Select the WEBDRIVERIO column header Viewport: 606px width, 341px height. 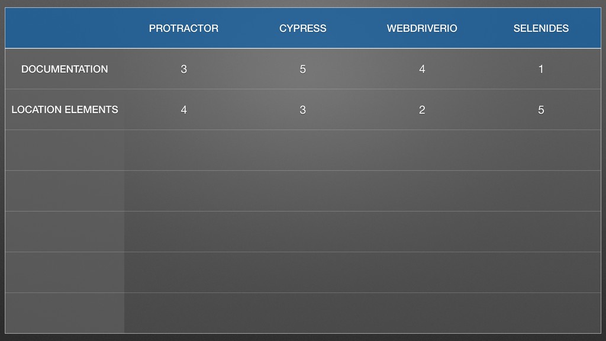pos(421,28)
